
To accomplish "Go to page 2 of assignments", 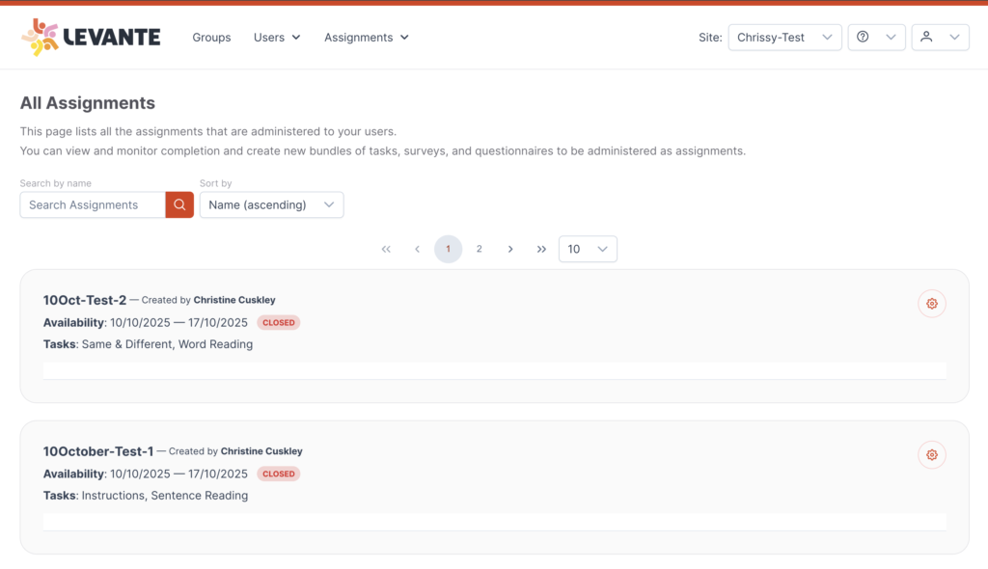I will click(480, 249).
